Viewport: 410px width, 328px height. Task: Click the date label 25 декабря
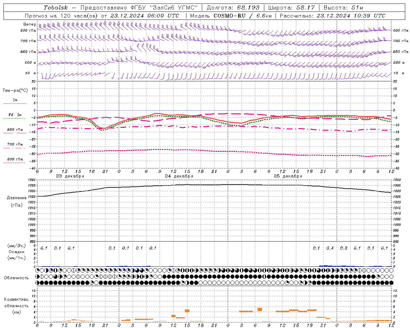pos(288,176)
